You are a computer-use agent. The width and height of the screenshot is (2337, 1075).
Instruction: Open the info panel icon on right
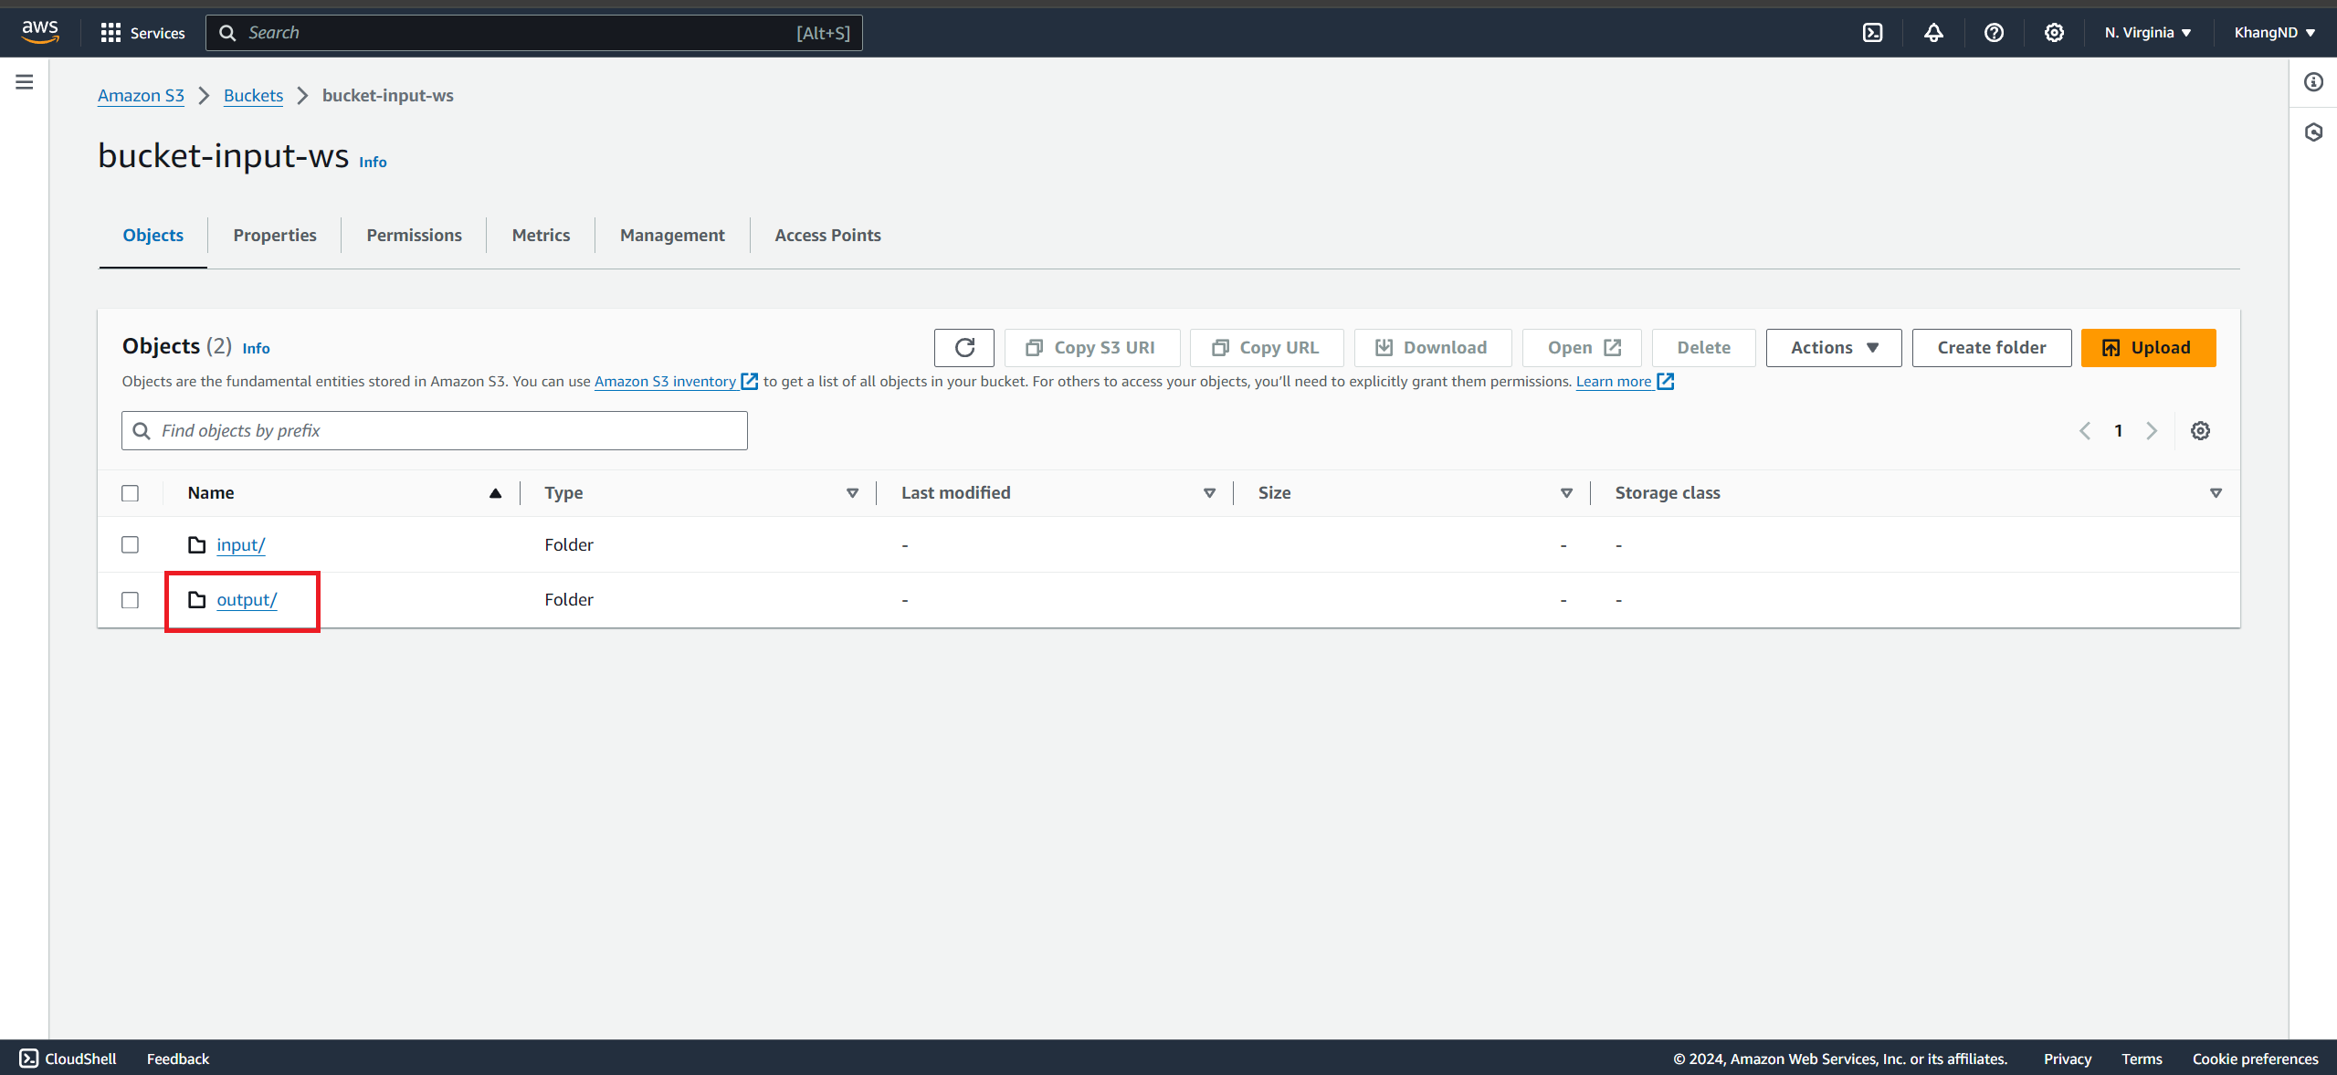click(2313, 82)
